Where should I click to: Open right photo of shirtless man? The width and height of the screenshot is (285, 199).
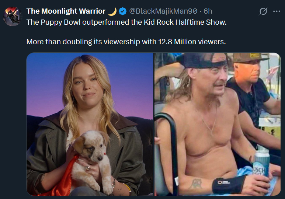(x=218, y=124)
